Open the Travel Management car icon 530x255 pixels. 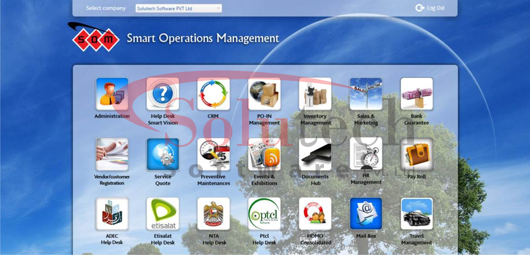click(417, 214)
